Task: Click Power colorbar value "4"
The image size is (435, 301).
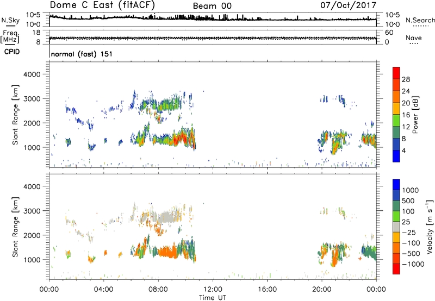Action: coord(404,150)
